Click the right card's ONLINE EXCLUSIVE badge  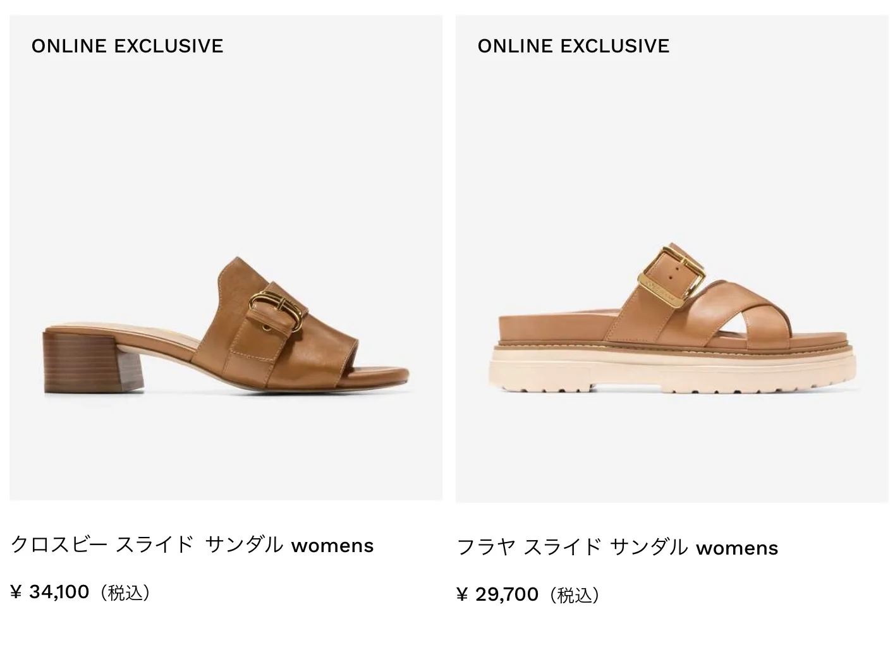coord(573,46)
